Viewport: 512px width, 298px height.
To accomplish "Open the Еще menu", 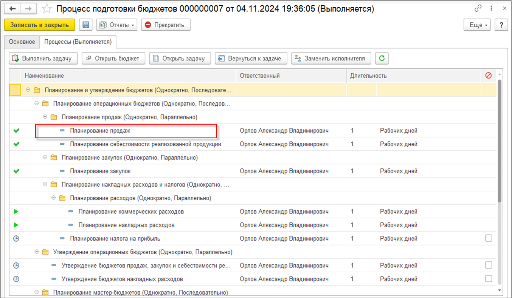I will click(477, 25).
